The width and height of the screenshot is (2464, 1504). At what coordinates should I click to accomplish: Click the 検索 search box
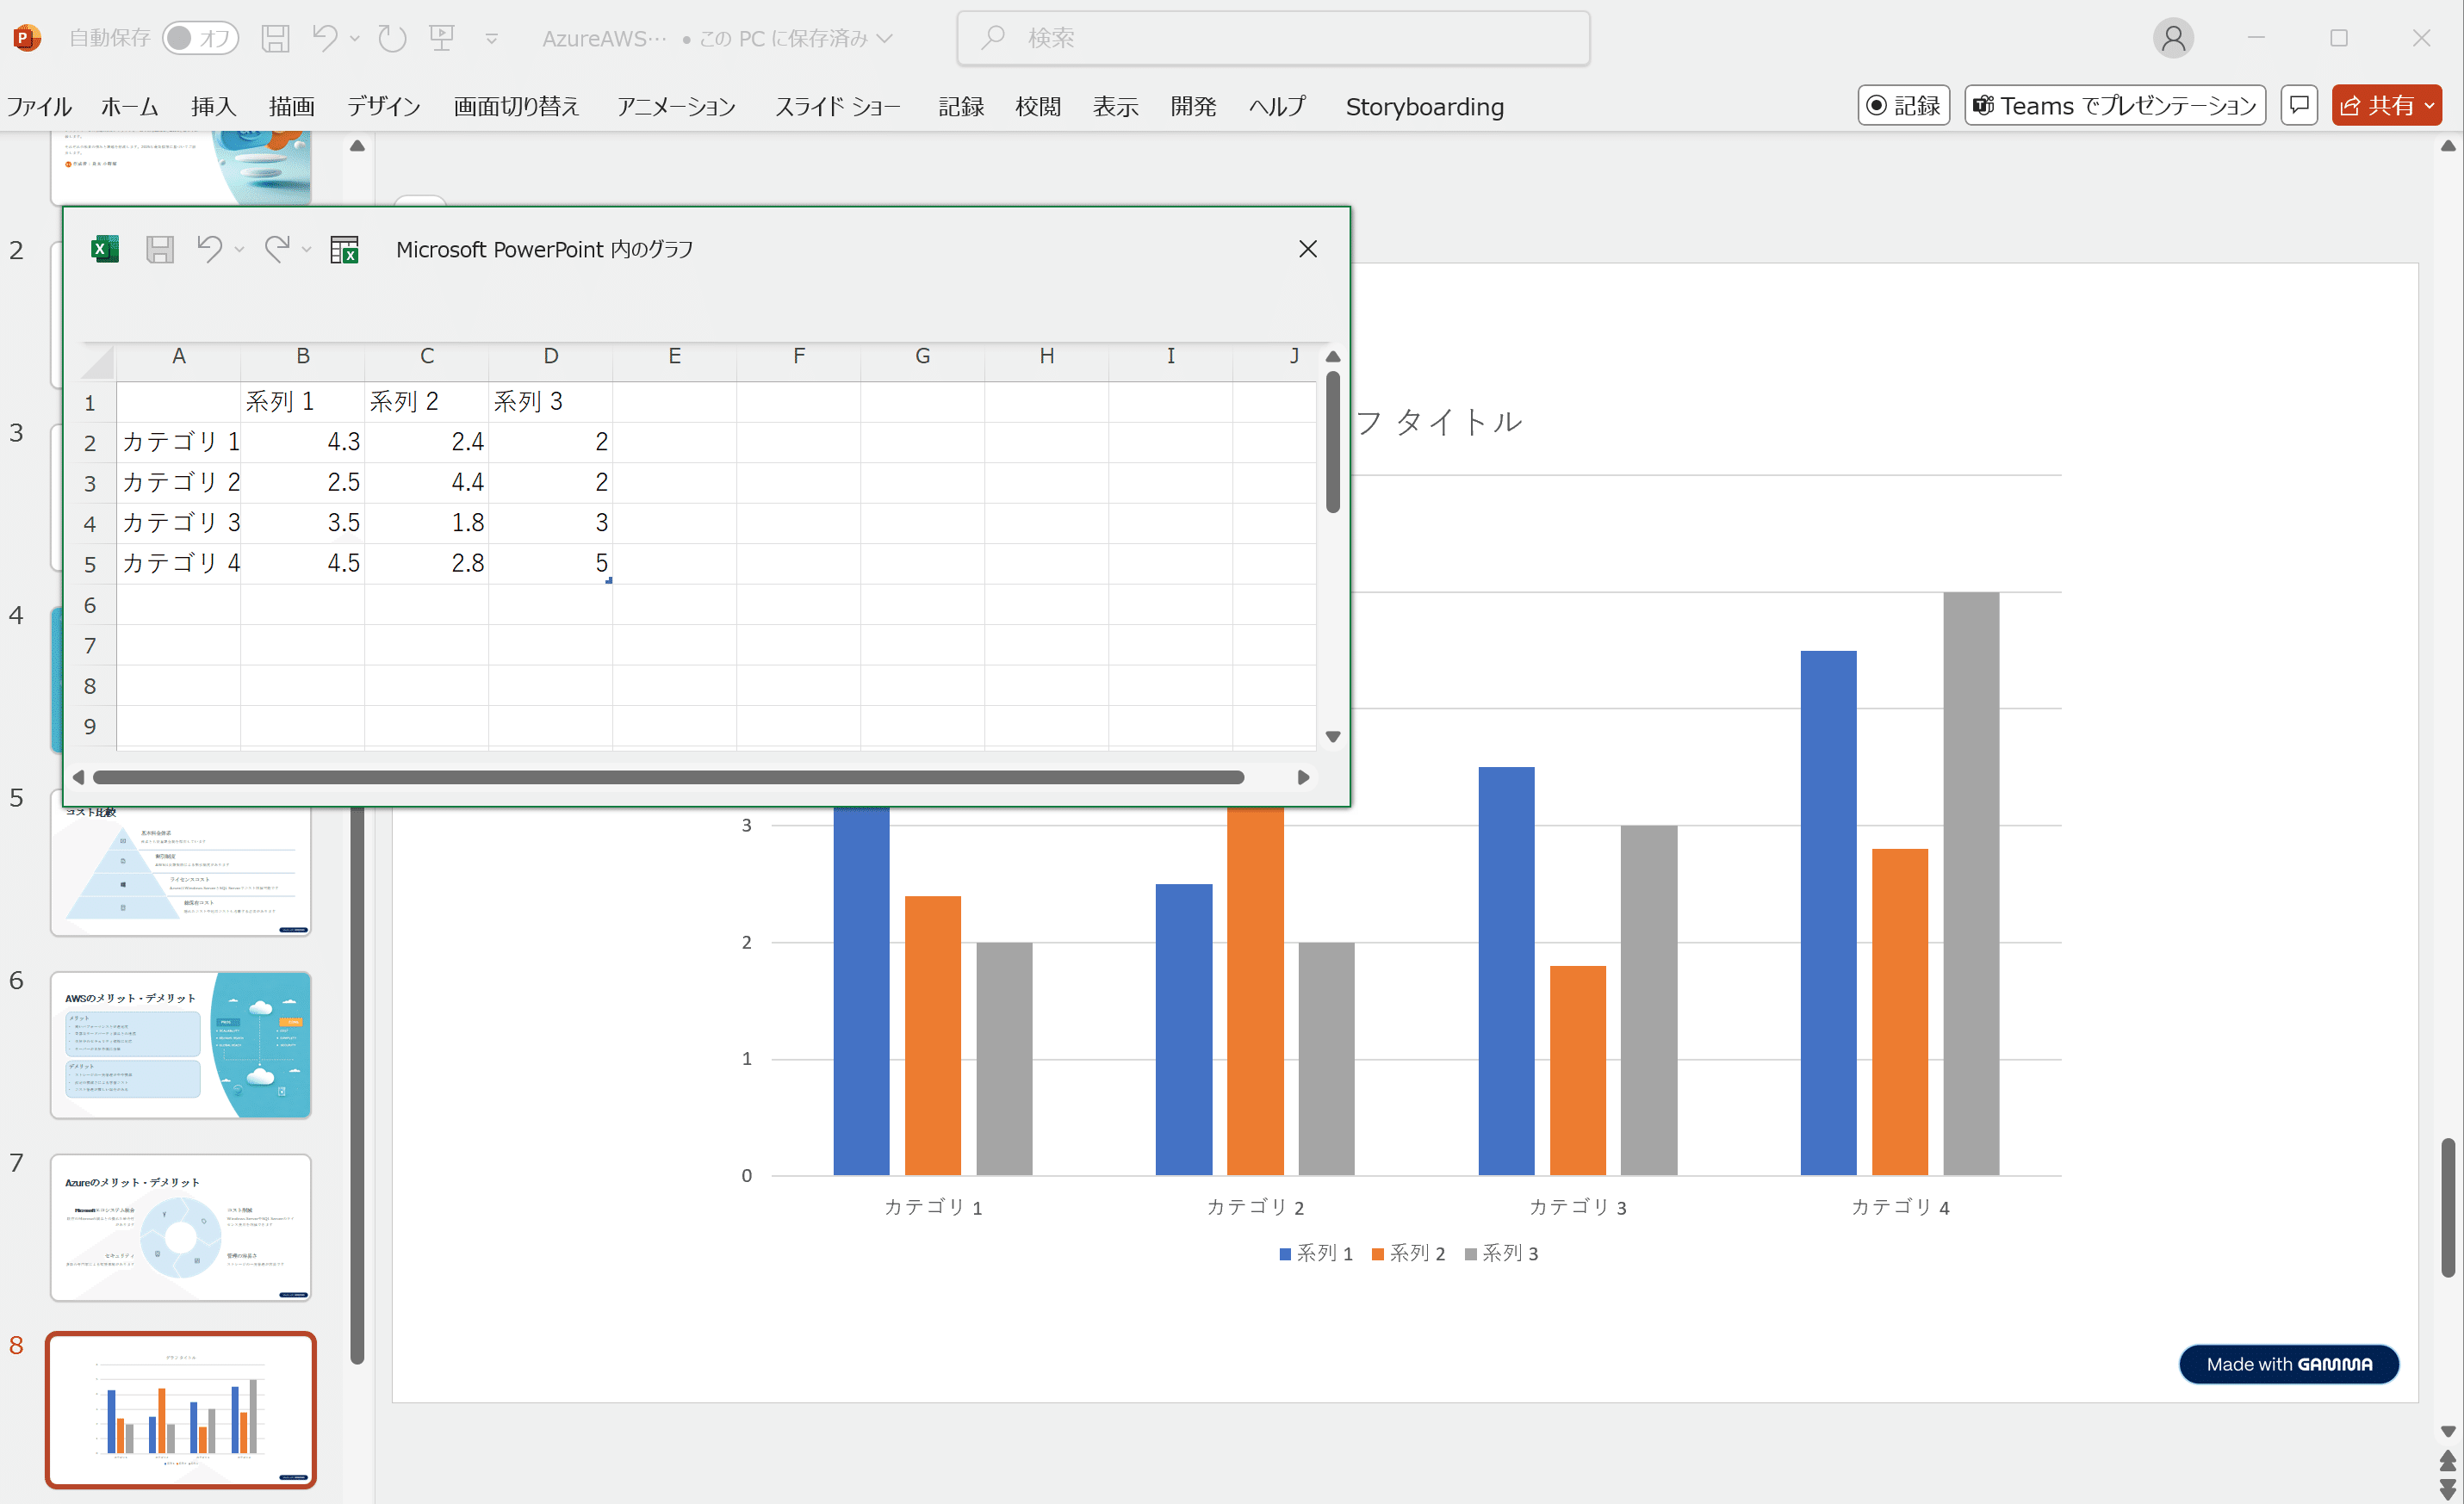1272,38
